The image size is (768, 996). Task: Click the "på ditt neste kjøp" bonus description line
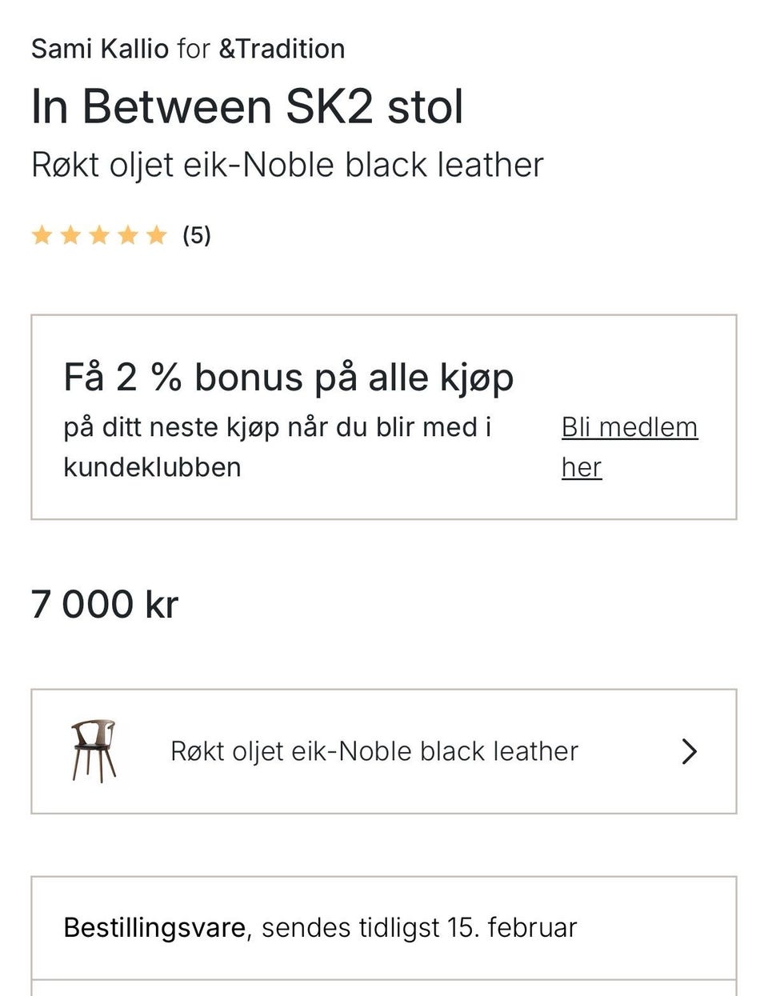click(277, 427)
